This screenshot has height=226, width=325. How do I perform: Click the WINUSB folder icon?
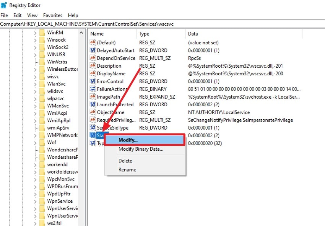pos(42,54)
